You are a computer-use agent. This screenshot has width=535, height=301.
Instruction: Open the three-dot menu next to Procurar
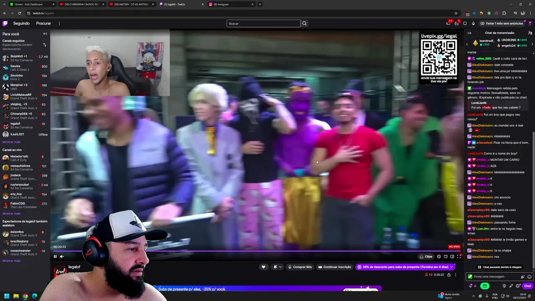[59, 23]
